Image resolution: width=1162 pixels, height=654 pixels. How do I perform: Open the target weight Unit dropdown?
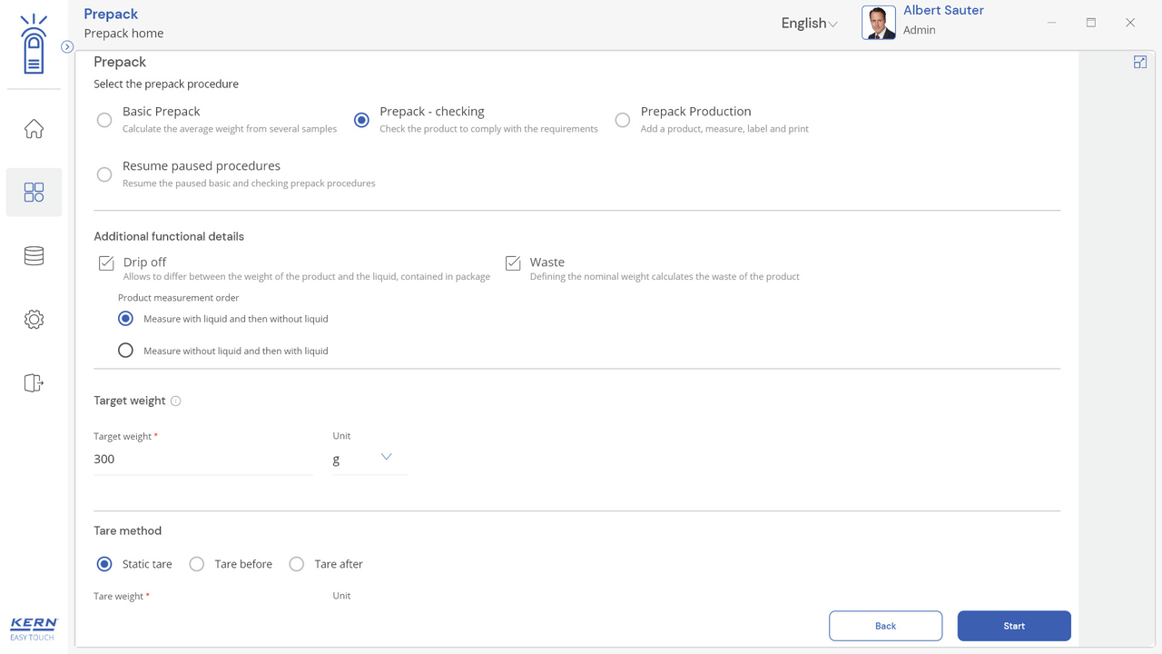369,459
